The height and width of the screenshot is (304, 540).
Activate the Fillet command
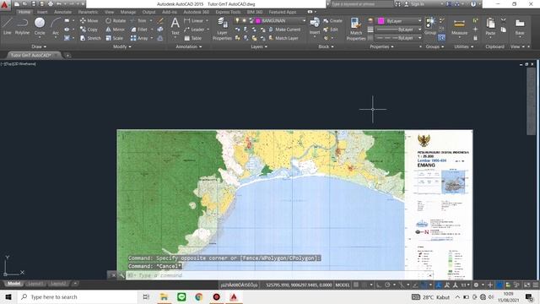(139, 30)
